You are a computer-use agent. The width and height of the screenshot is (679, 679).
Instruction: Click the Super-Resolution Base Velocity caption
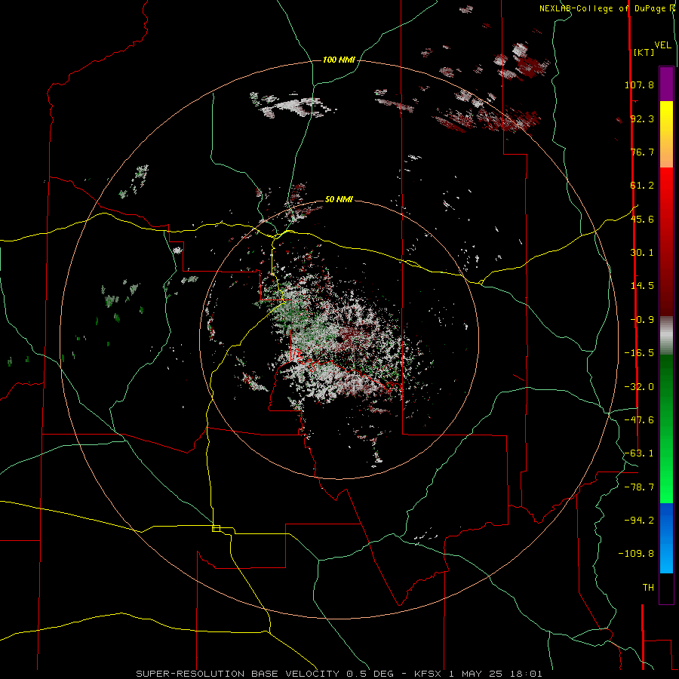[x=339, y=674]
